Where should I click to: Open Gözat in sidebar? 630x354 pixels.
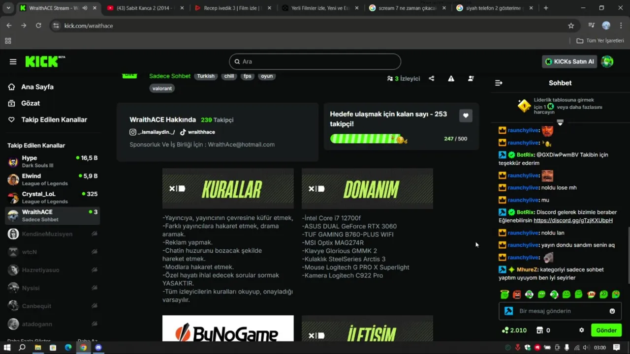click(x=31, y=103)
